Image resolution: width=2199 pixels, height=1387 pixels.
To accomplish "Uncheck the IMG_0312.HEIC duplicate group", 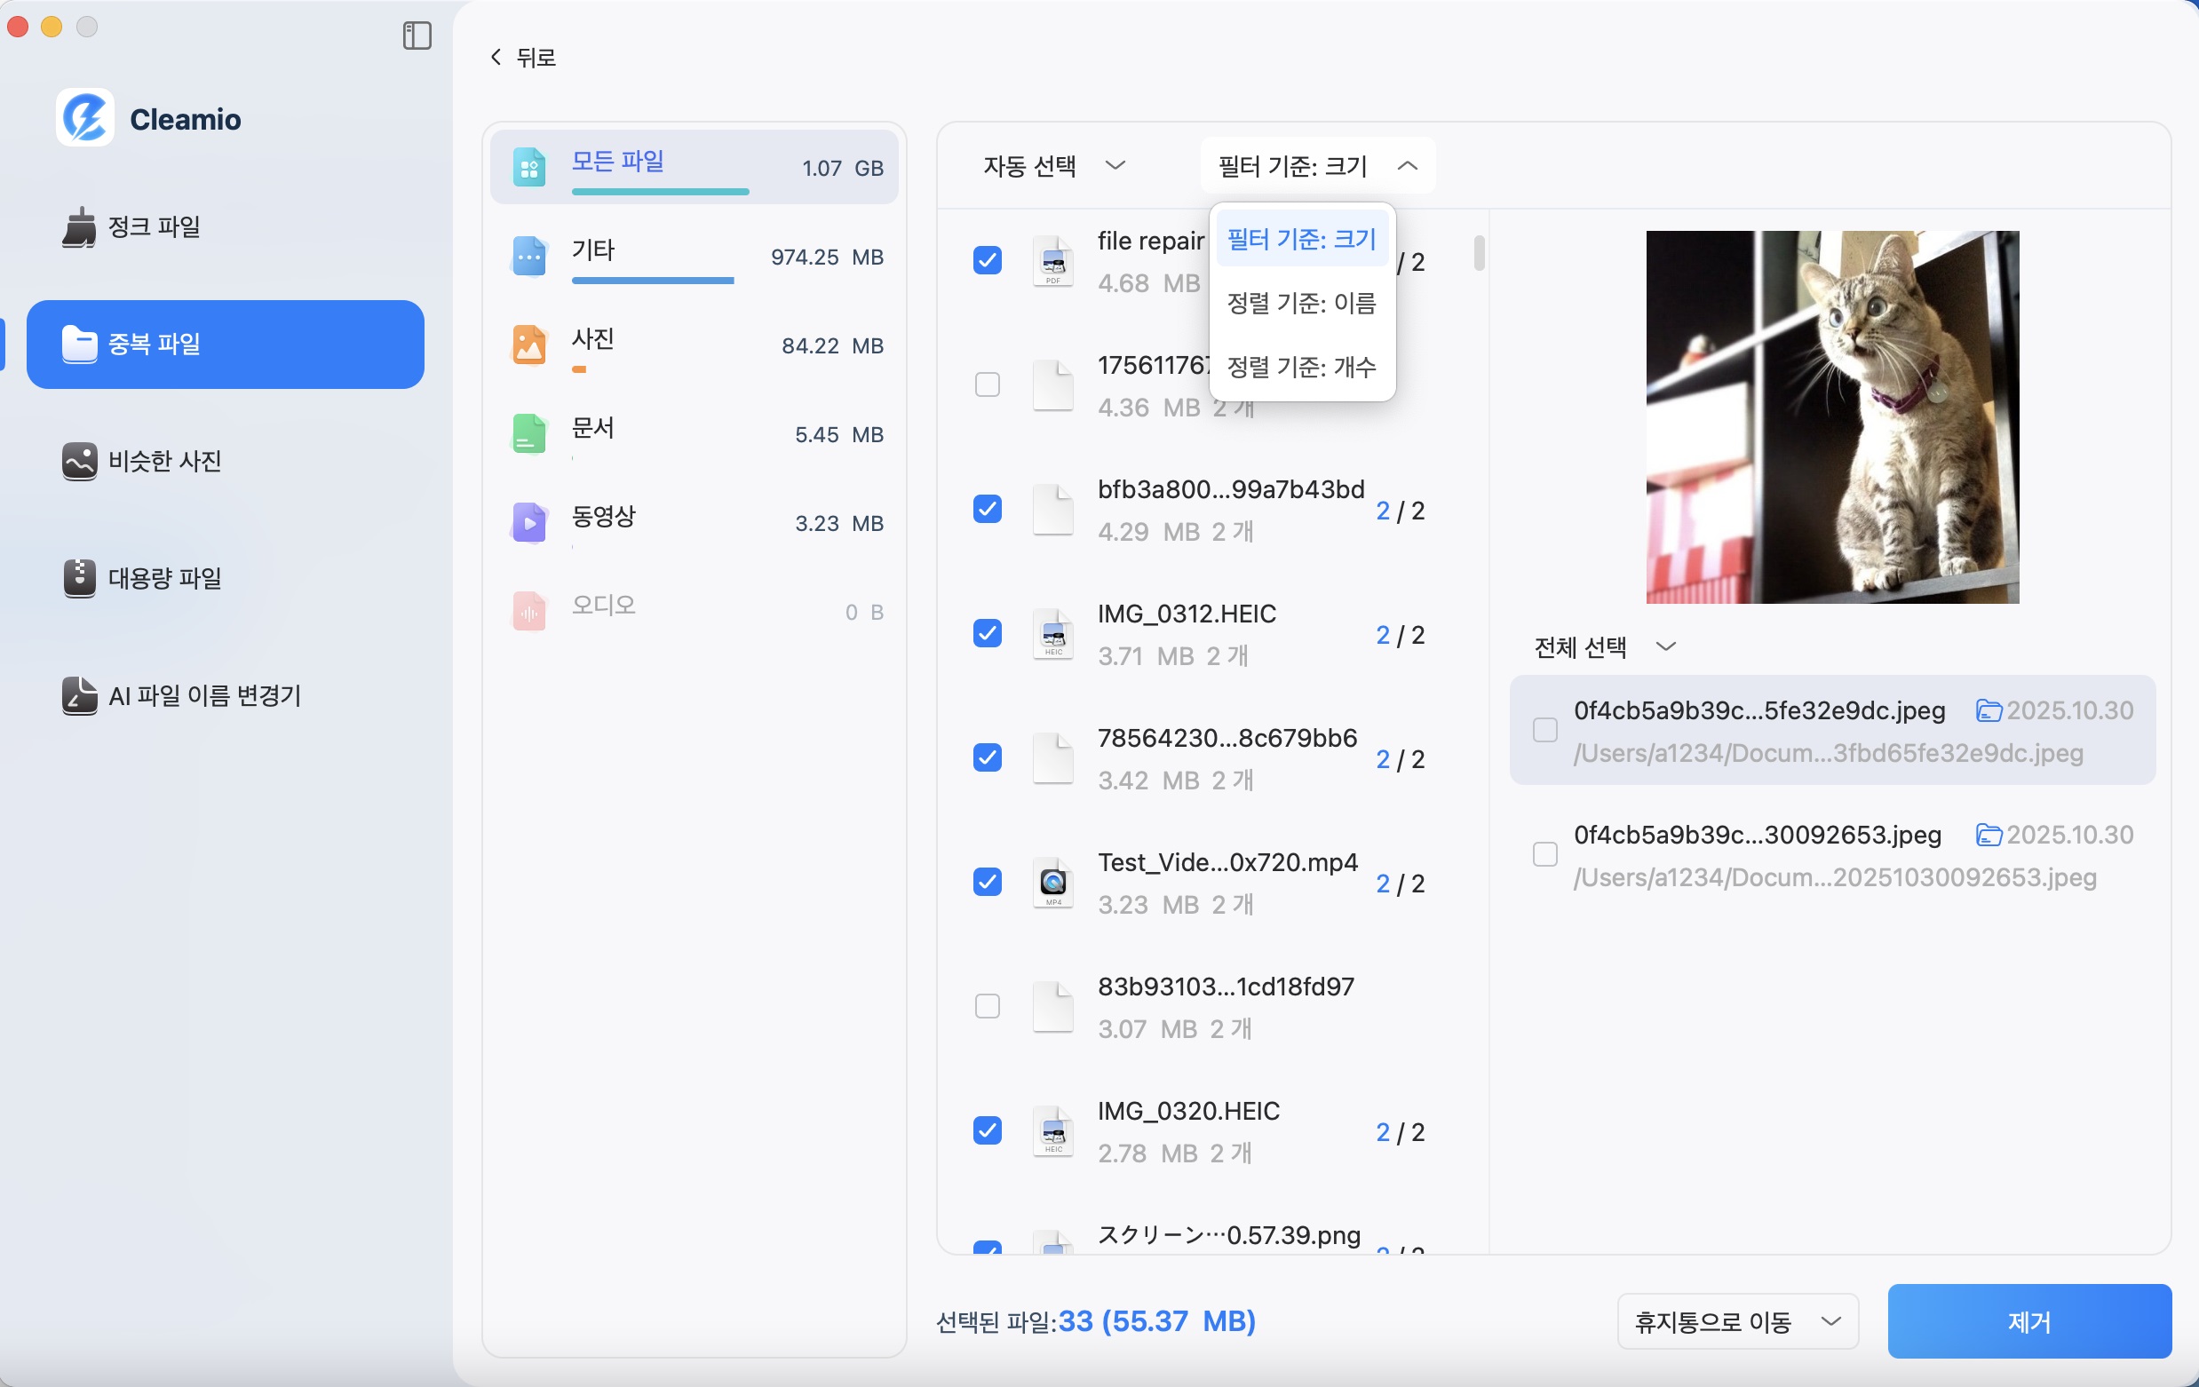I will click(x=988, y=635).
